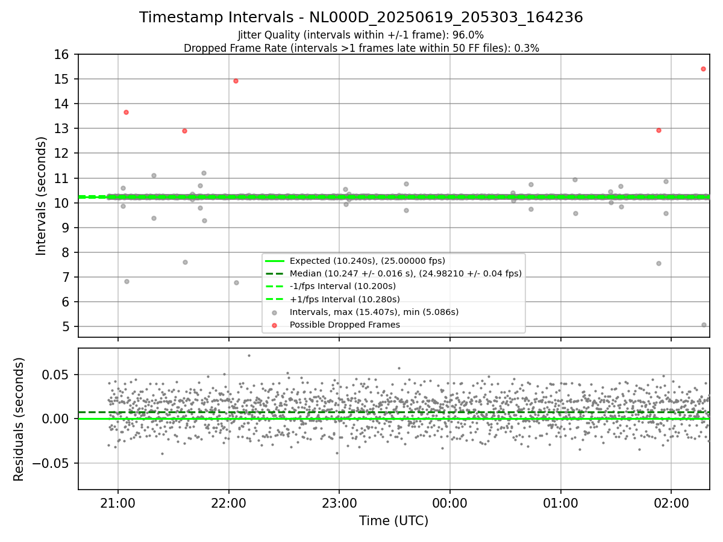Click the "23:00" x-axis tick label

tap(339, 503)
